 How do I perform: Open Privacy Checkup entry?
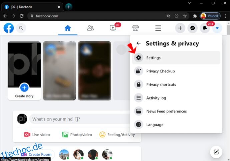[x=176, y=71]
